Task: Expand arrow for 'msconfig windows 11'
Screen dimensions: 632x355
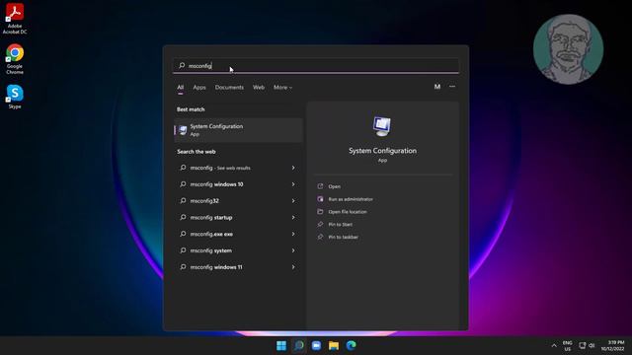Action: (293, 267)
